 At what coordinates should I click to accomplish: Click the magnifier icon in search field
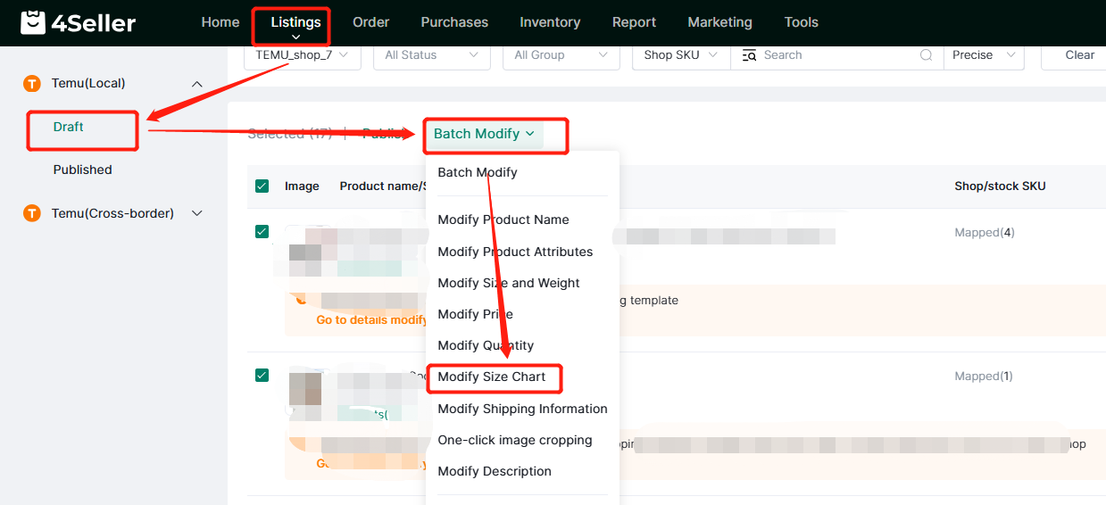(x=926, y=55)
